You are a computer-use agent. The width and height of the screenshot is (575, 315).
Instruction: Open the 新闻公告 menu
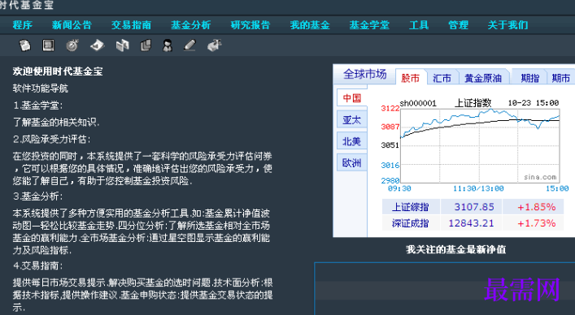pos(72,25)
